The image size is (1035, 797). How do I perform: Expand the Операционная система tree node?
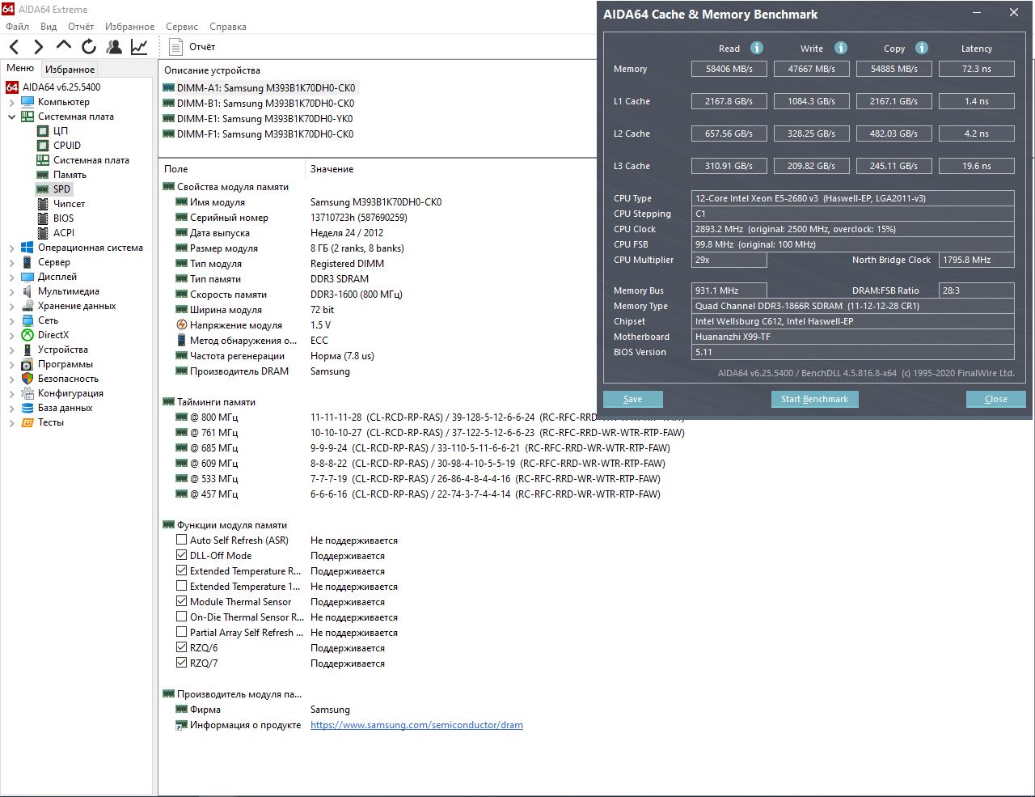[11, 248]
